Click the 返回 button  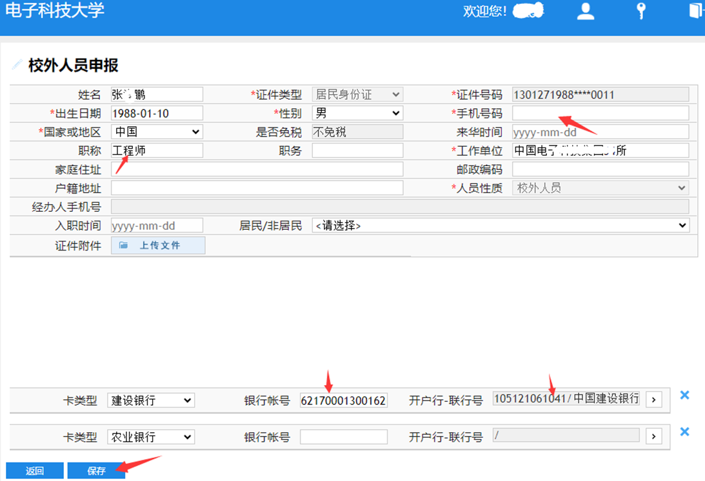[x=35, y=471]
